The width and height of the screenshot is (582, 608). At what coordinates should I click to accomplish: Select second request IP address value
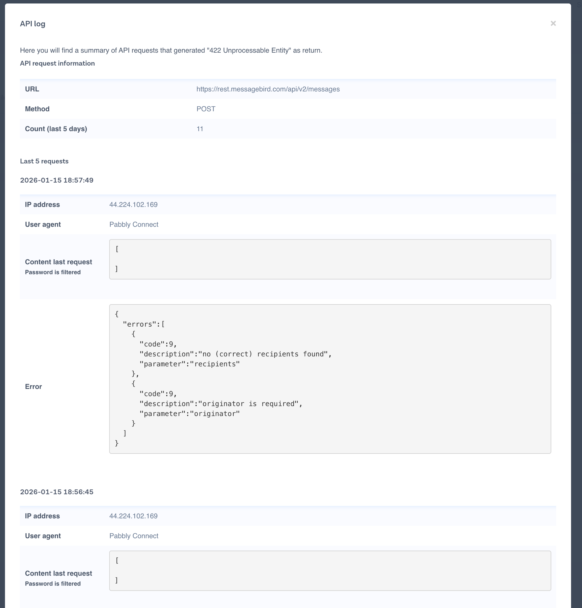click(133, 516)
